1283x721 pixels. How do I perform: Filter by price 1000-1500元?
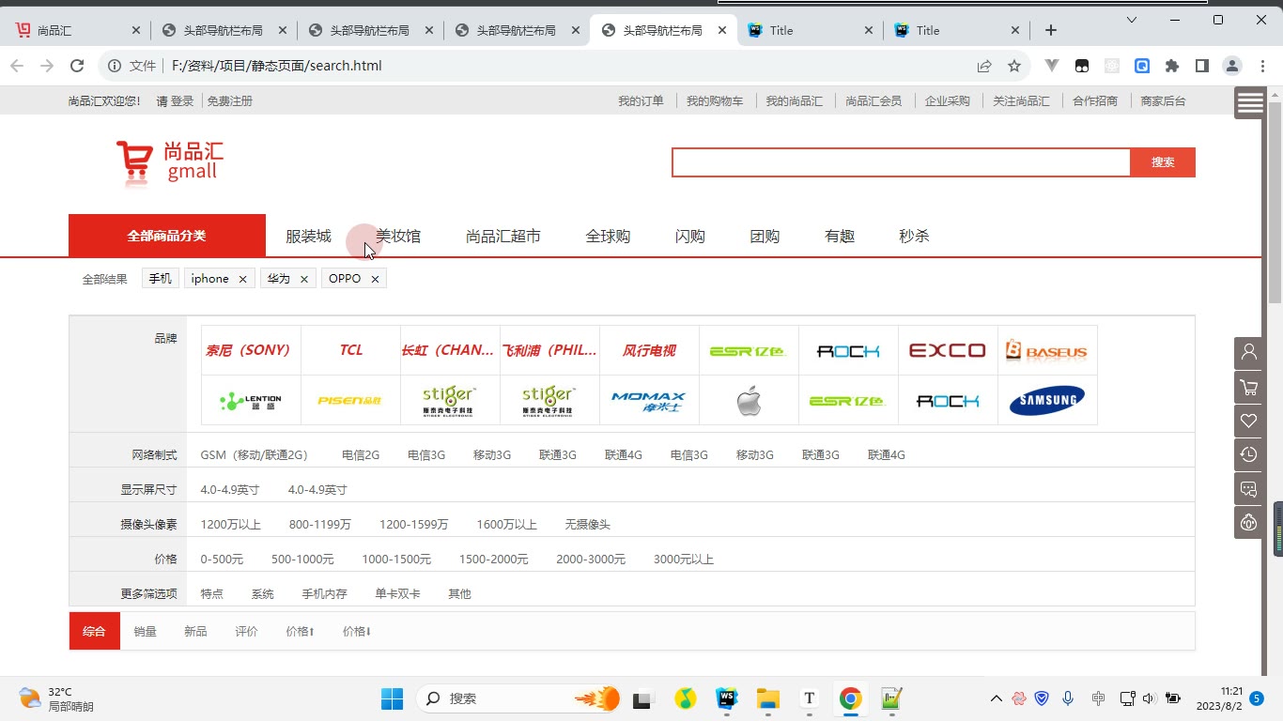396,560
